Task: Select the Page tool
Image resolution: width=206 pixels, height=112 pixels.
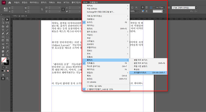Action: 3,23
